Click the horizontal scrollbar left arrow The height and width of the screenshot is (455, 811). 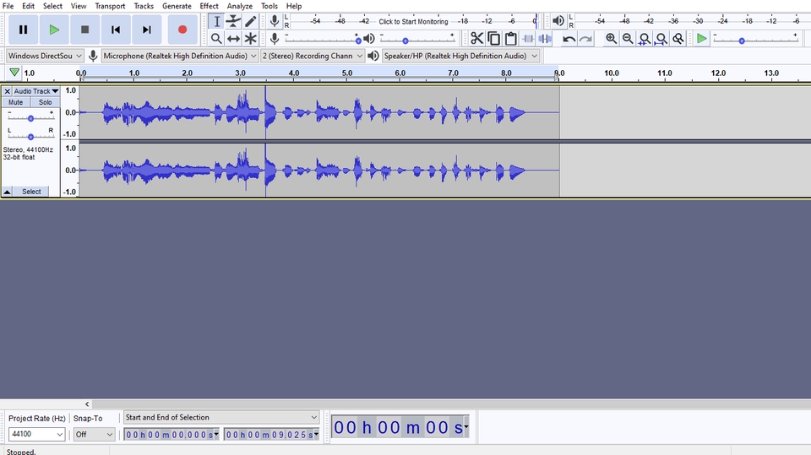click(x=87, y=404)
